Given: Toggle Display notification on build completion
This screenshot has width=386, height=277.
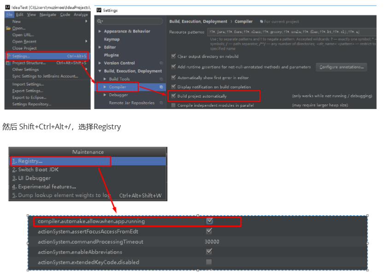Looking at the screenshot, I should [x=173, y=87].
